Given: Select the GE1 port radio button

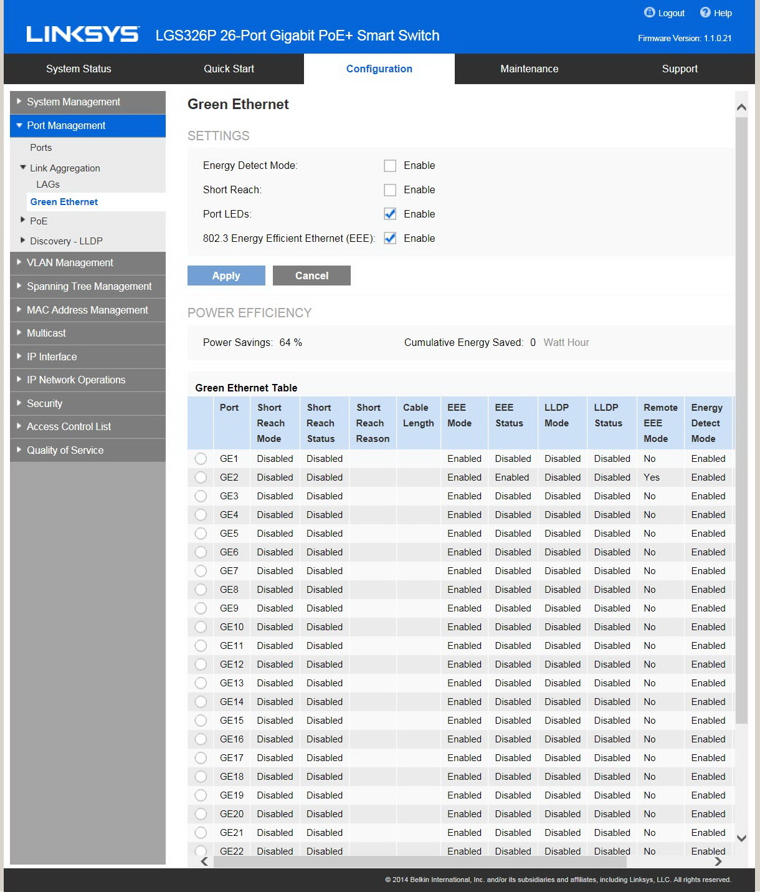Looking at the screenshot, I should point(201,459).
